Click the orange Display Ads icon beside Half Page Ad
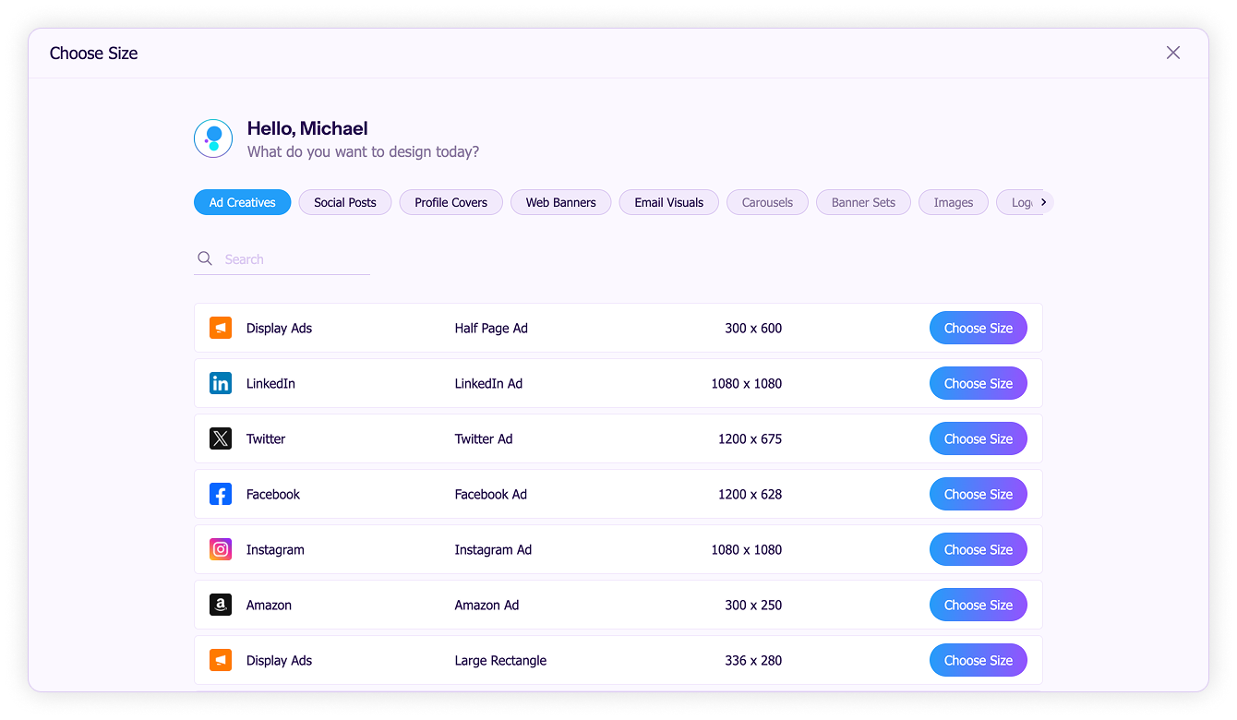This screenshot has width=1237, height=720. click(x=221, y=328)
